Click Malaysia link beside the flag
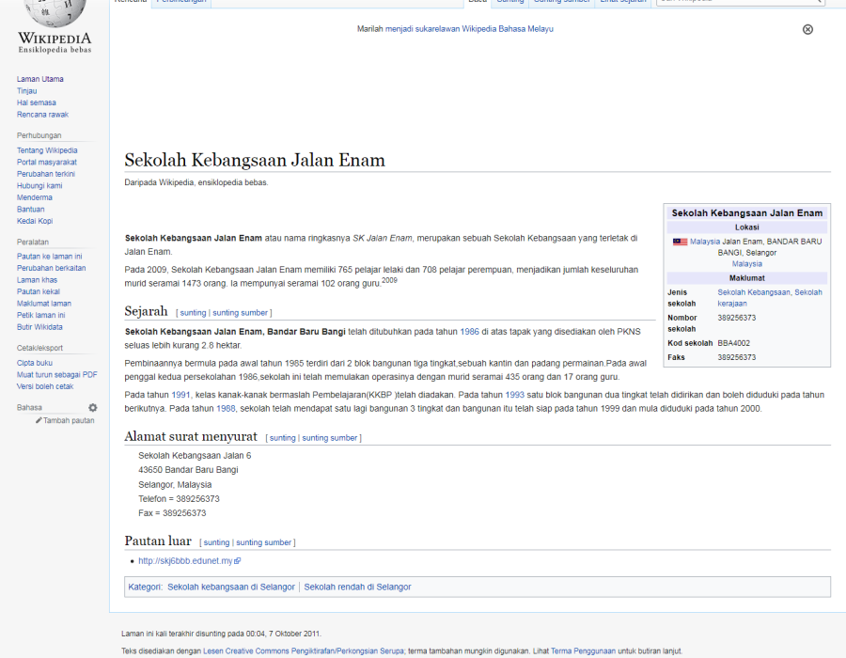 pos(705,242)
